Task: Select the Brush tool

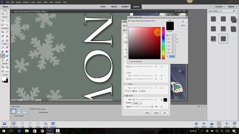Action: (3, 47)
